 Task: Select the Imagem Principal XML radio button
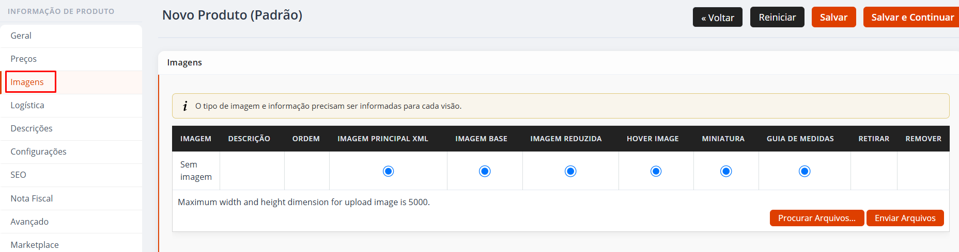pyautogui.click(x=388, y=171)
